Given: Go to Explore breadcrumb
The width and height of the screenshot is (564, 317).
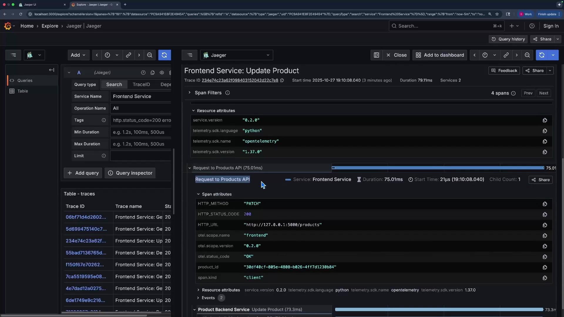Looking at the screenshot, I should [50, 26].
